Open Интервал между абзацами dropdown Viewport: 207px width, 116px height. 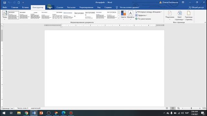tap(148, 12)
